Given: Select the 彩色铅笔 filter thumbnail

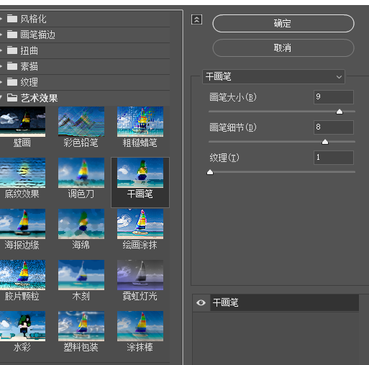Looking at the screenshot, I should coord(81,122).
